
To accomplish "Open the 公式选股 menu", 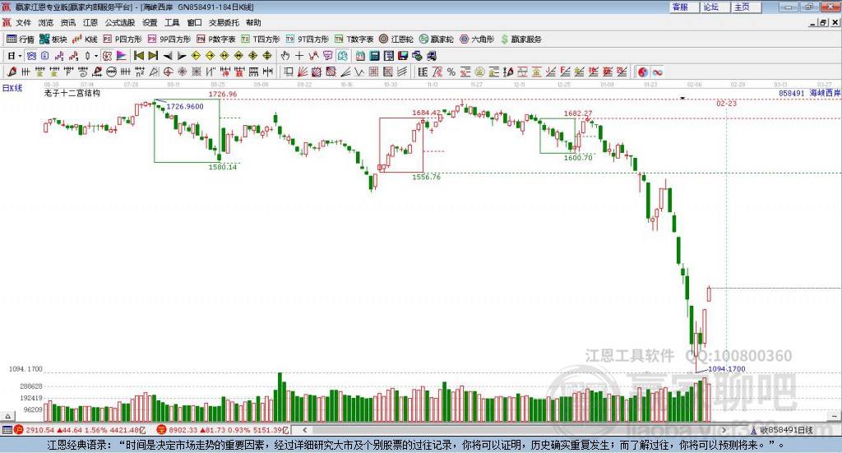I will coord(120,22).
